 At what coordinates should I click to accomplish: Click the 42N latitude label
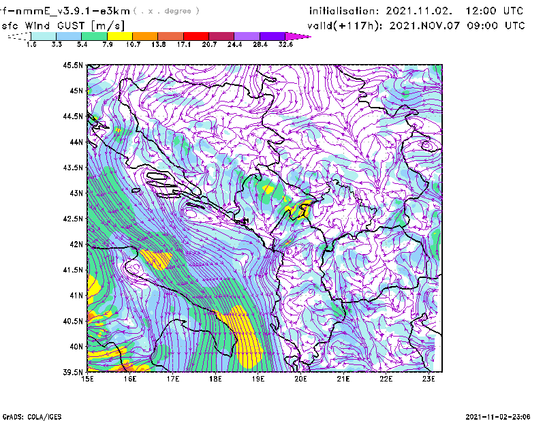[x=76, y=245]
